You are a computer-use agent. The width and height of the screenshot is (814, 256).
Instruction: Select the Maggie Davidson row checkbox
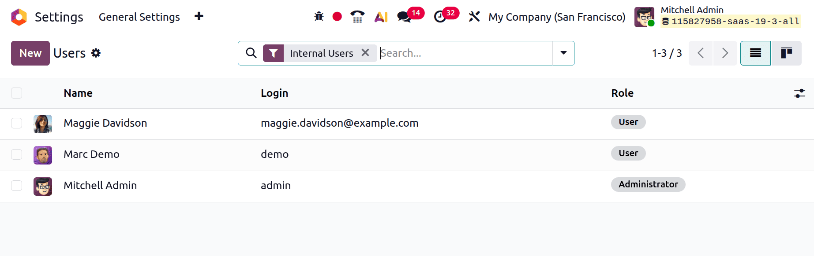tap(17, 123)
